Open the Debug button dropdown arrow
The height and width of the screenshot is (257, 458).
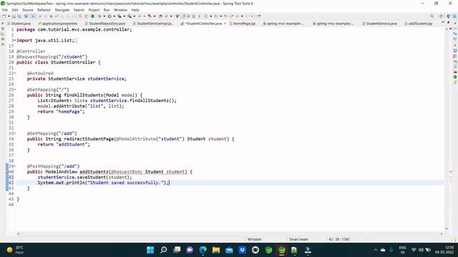104,16
